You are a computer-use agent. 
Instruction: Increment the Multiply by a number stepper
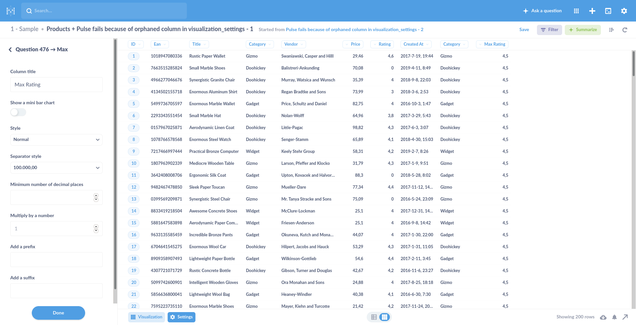[x=96, y=226]
